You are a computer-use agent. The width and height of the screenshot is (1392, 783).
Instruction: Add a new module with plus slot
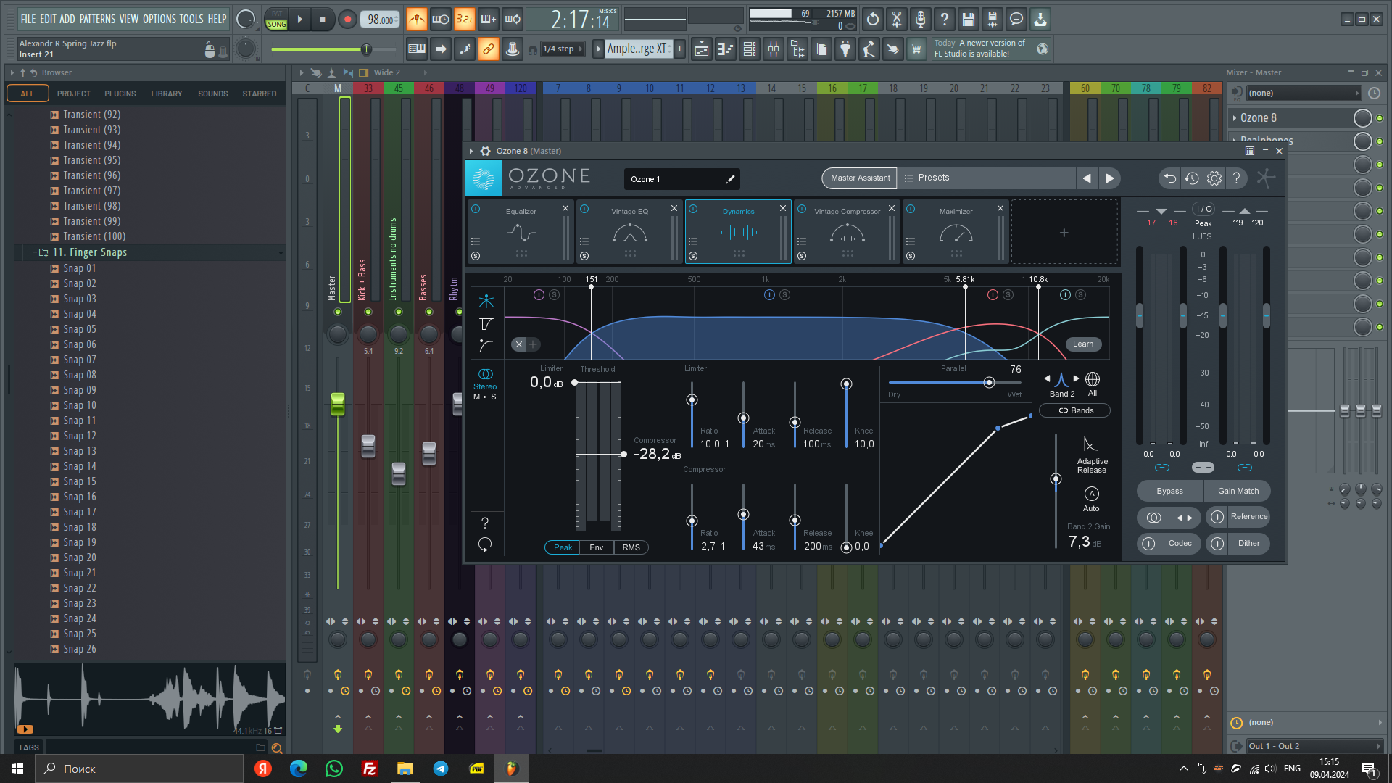pyautogui.click(x=1064, y=232)
